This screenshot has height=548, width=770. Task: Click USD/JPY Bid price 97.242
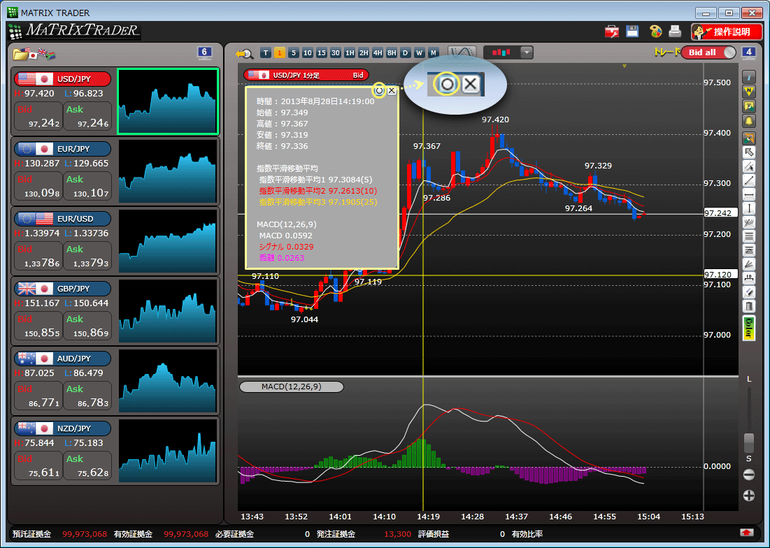click(38, 116)
